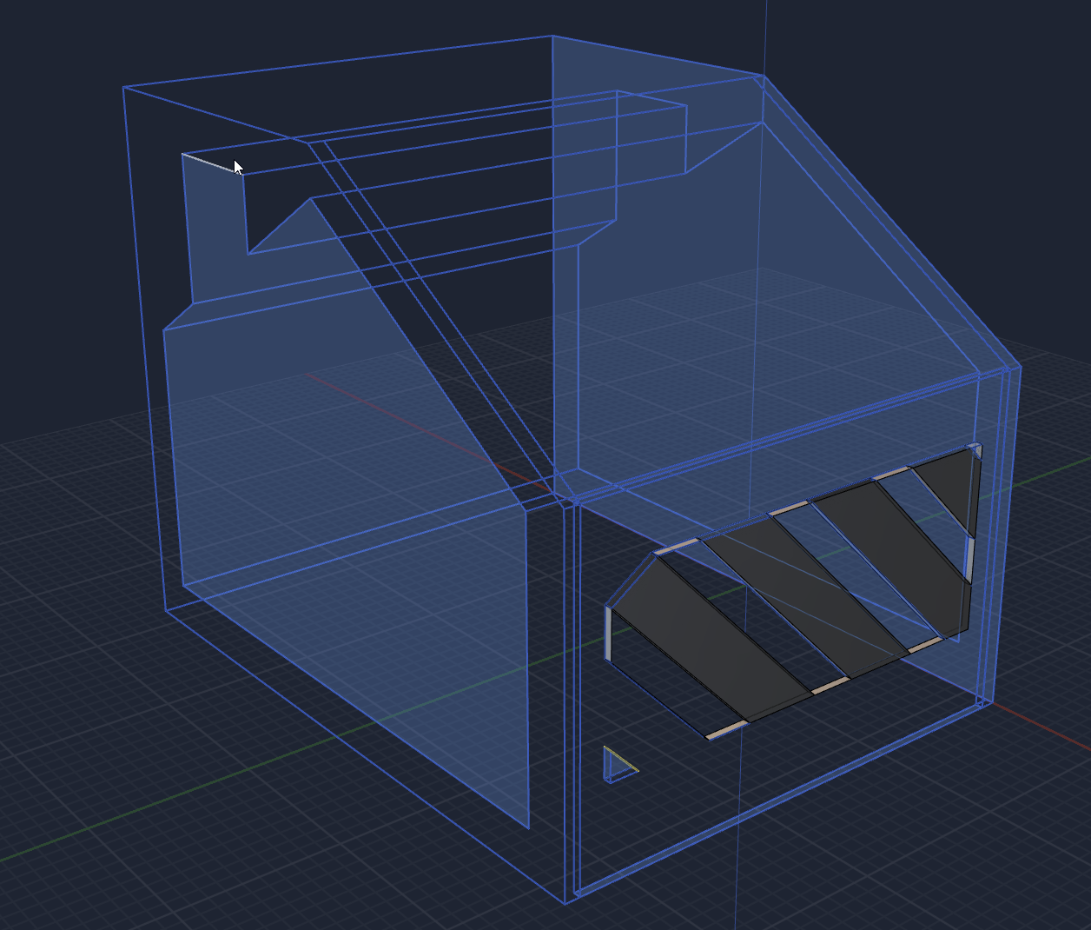The image size is (1091, 930).
Task: Select the gray vertical strip on window's right edge
Action: (969, 558)
